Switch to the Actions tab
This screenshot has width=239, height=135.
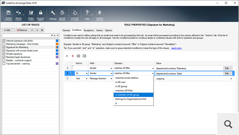tap(99, 30)
